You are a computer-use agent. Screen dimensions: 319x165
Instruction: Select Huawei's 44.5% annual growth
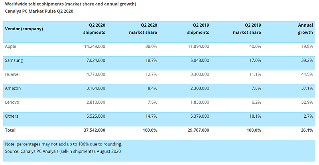pyautogui.click(x=307, y=74)
